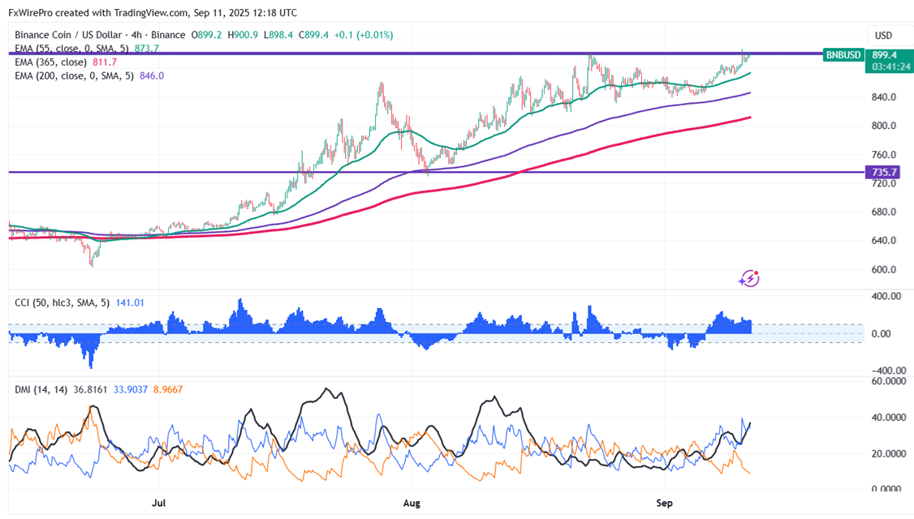Click the 20.0000 DMI scale label
Image resolution: width=914 pixels, height=519 pixels.
coord(888,454)
